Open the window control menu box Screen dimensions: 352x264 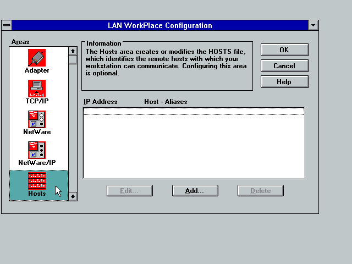[x=7, y=25]
